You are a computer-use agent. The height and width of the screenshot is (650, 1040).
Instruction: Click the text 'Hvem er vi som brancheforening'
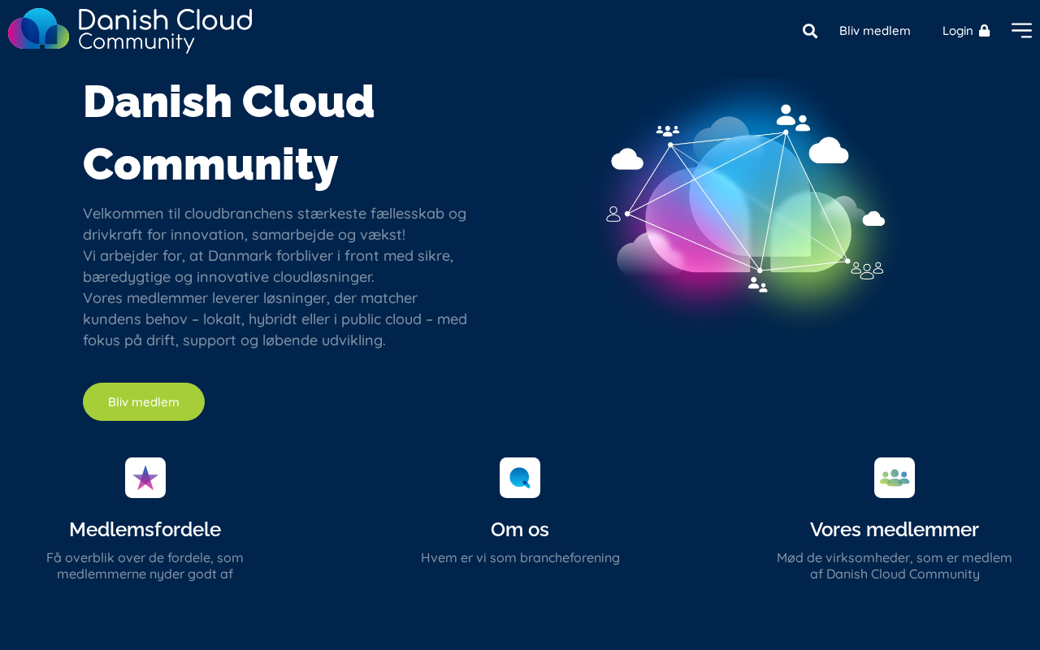(x=520, y=558)
